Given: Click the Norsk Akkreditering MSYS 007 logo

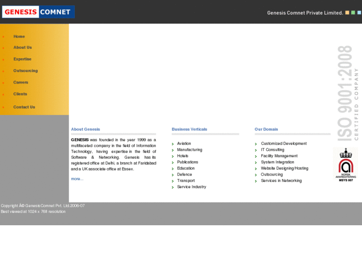Looking at the screenshot, I should click(346, 165).
